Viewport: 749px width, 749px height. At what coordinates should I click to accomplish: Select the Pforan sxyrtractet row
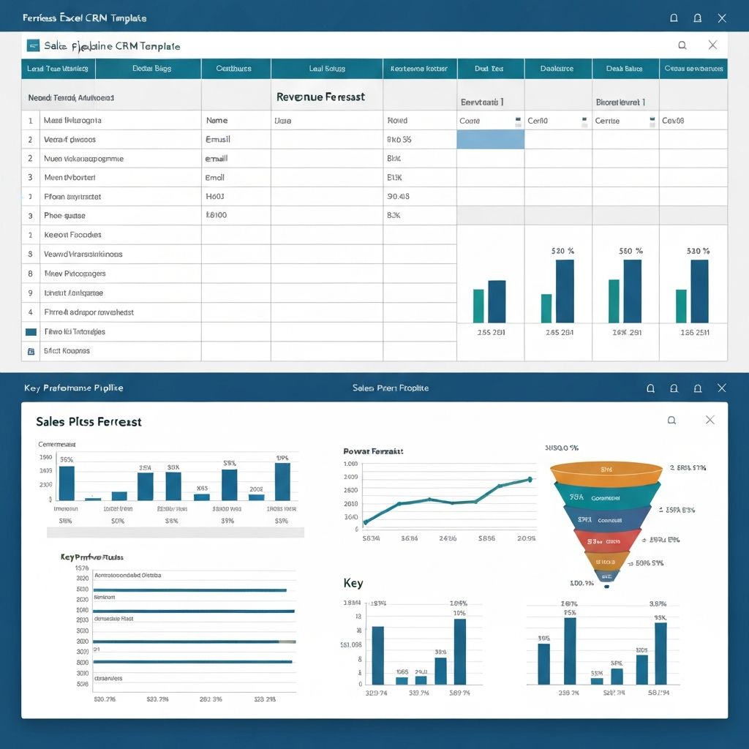[x=111, y=197]
